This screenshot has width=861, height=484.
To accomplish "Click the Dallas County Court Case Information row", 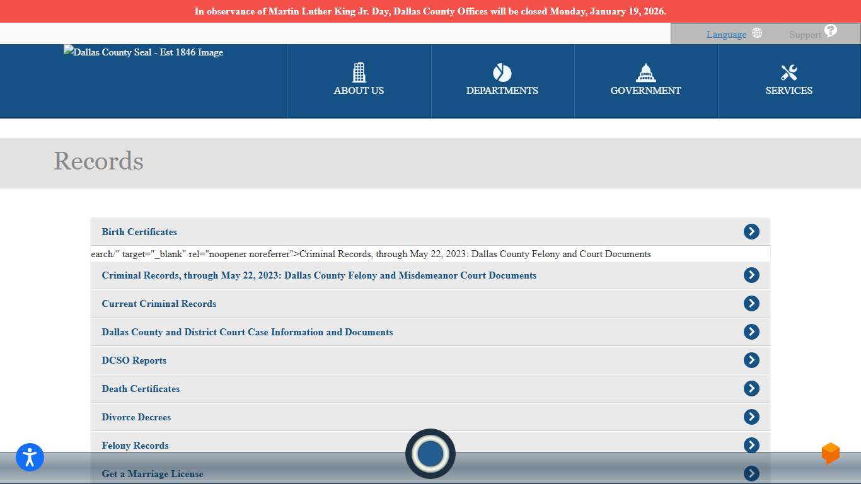I will pos(247,331).
